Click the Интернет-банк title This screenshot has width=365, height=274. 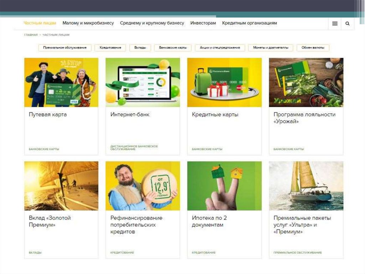click(x=130, y=115)
